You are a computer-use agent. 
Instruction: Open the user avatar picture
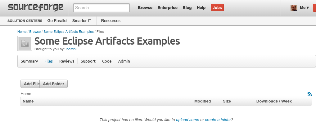click(x=294, y=8)
